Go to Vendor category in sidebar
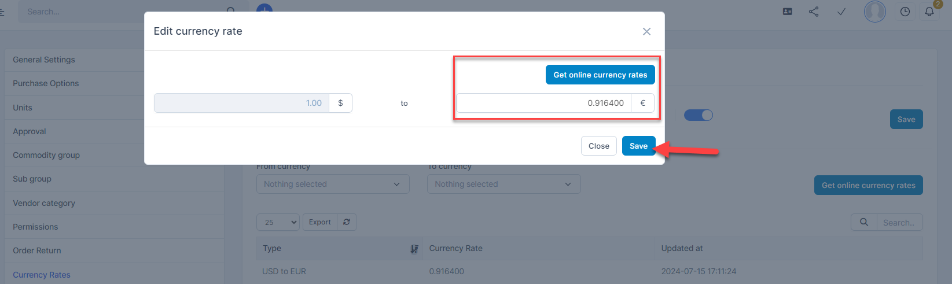 (44, 203)
